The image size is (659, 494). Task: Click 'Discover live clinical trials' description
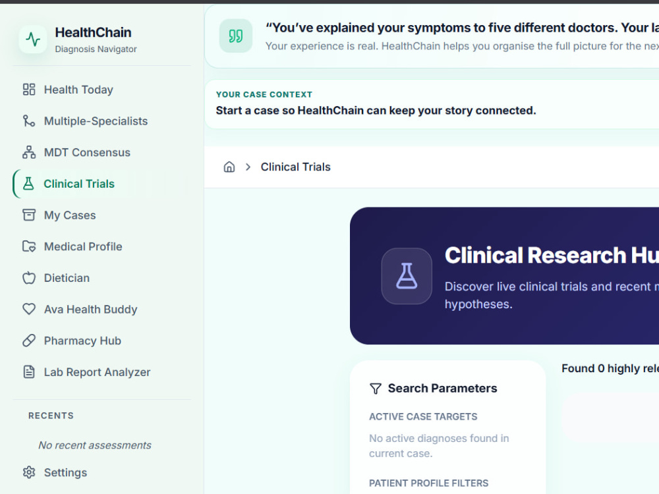point(552,295)
